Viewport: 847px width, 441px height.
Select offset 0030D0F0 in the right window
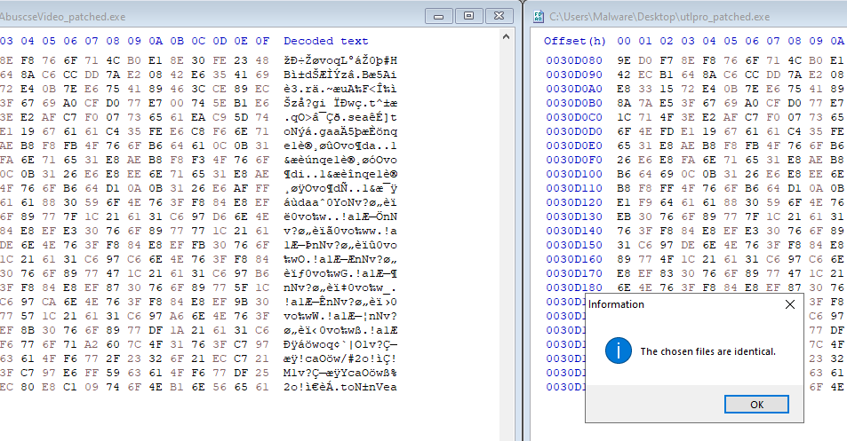coord(573,160)
